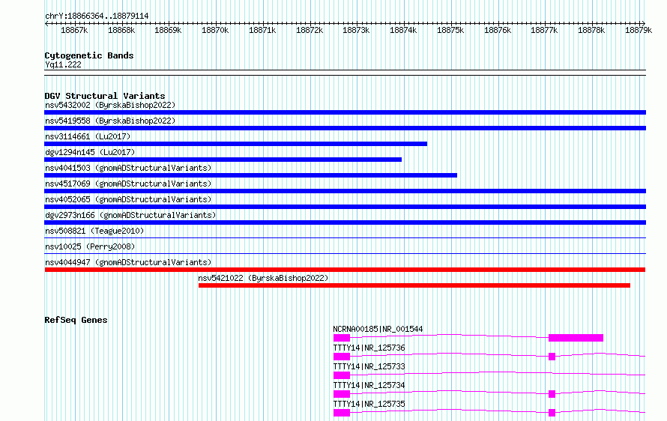
Task: Click the small exon of TTTY14 NR_125734
Action: tap(552, 394)
